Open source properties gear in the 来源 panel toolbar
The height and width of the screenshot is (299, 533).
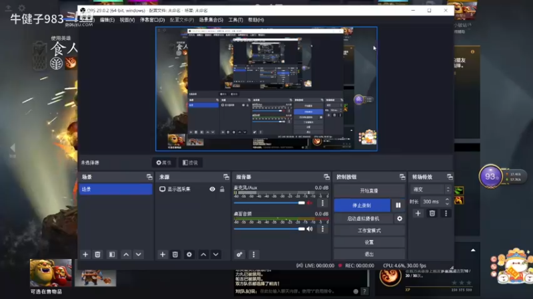pyautogui.click(x=189, y=254)
